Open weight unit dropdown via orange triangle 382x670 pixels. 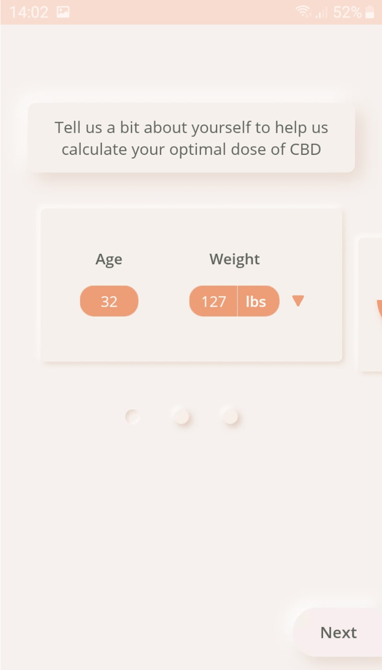[x=298, y=301]
